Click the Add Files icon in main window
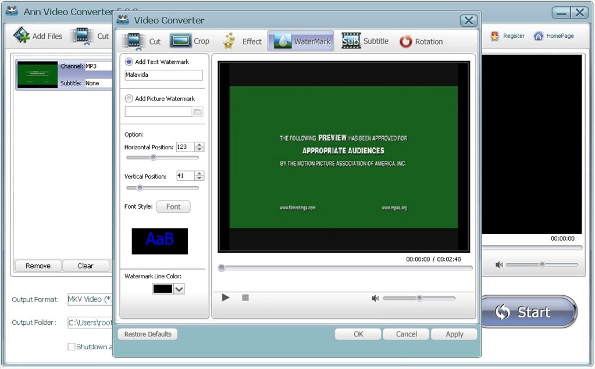595x369 pixels. (22, 35)
